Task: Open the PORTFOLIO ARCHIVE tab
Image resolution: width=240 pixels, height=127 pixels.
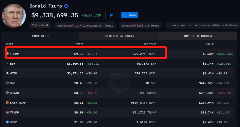Action: click(198, 36)
